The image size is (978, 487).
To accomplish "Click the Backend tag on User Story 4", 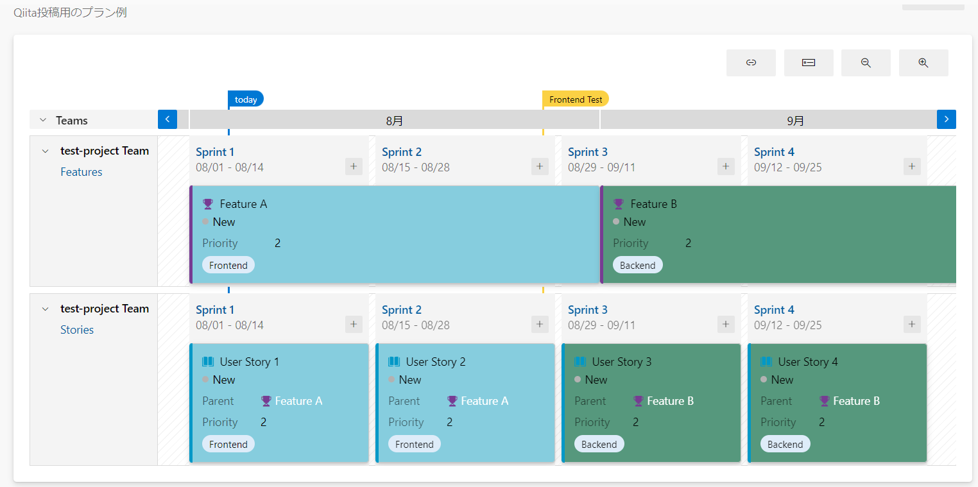I will [785, 443].
